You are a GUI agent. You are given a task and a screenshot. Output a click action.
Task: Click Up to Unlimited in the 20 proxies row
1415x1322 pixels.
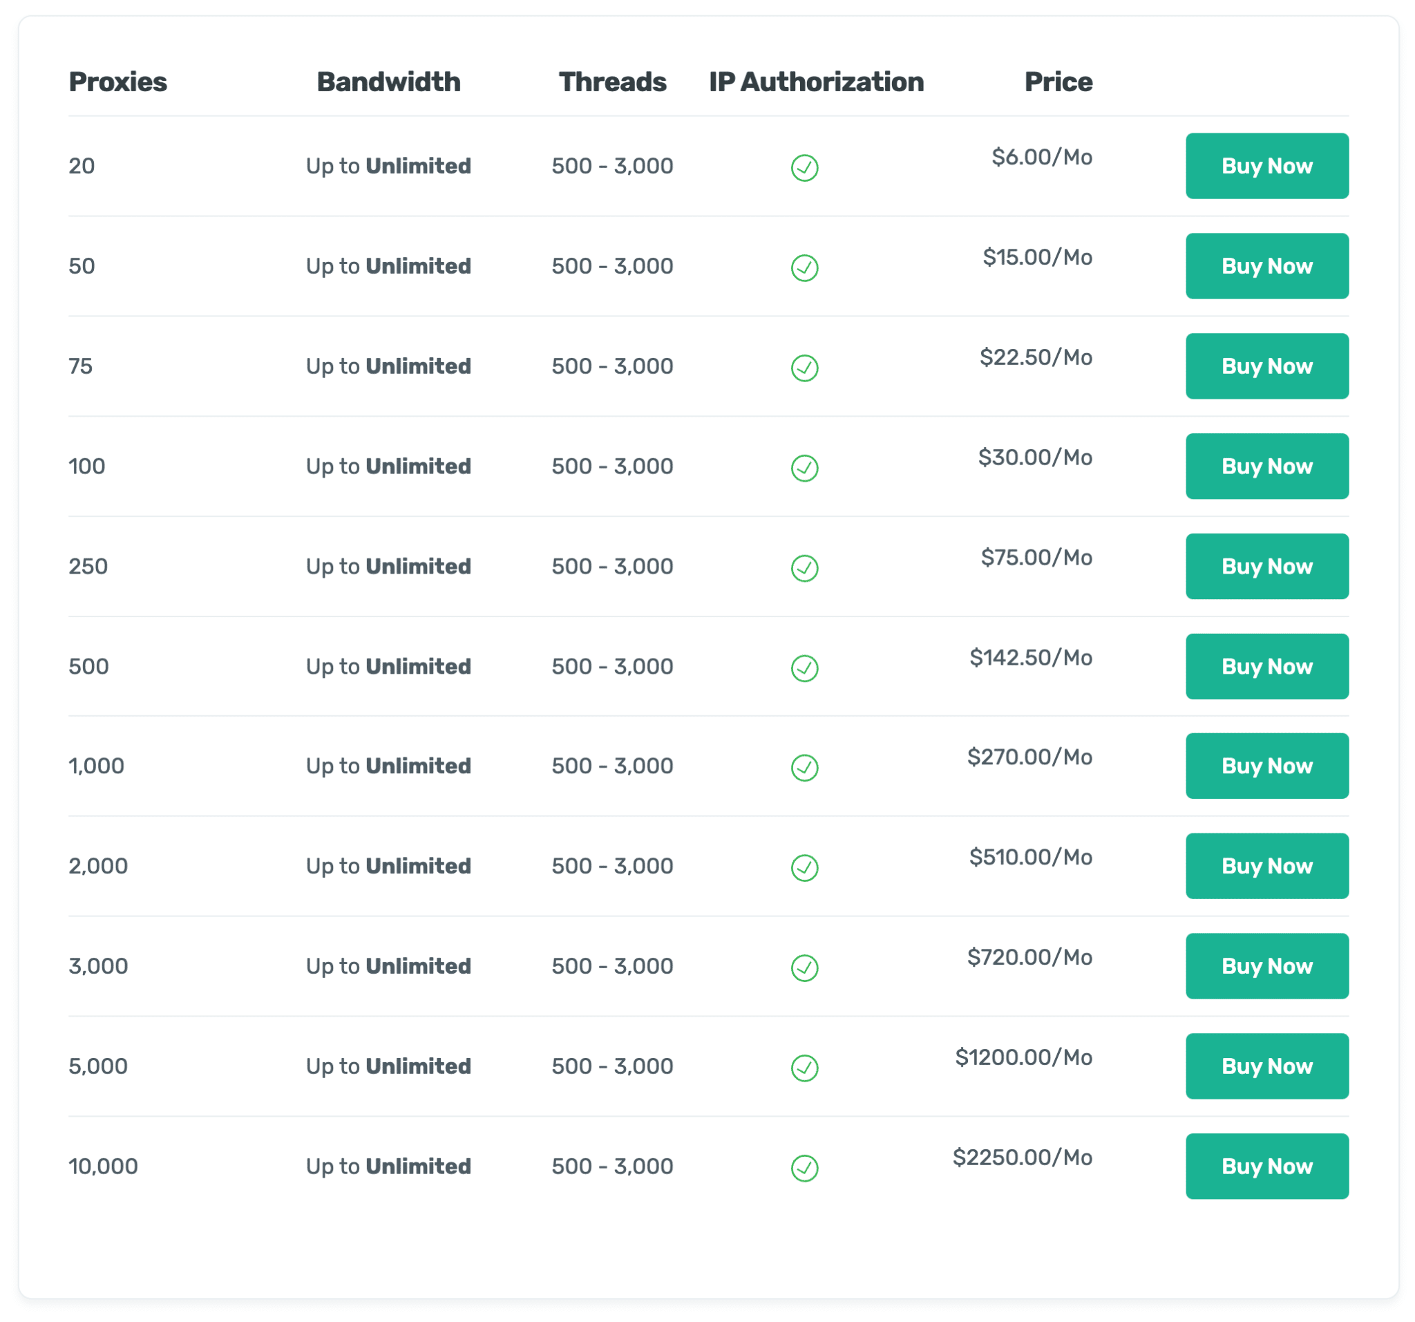(x=388, y=167)
